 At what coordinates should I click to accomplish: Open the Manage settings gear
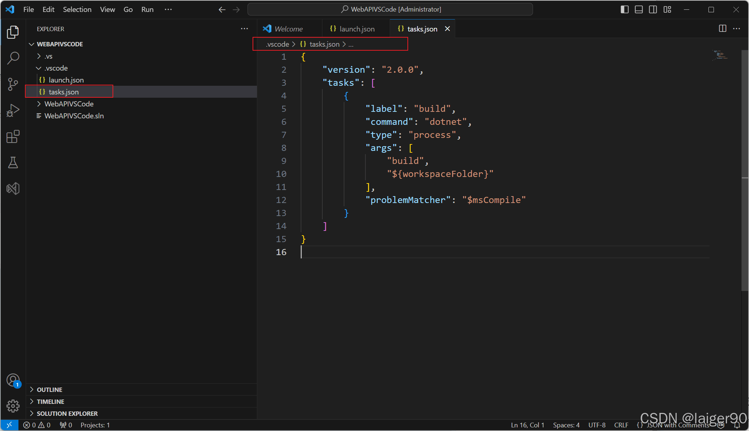tap(13, 406)
